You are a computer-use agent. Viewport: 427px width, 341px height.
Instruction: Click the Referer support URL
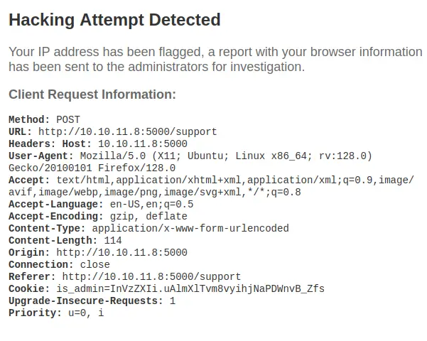point(151,277)
